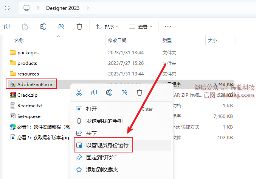Select the packages folder icon
The image size is (256, 179).
(13, 52)
